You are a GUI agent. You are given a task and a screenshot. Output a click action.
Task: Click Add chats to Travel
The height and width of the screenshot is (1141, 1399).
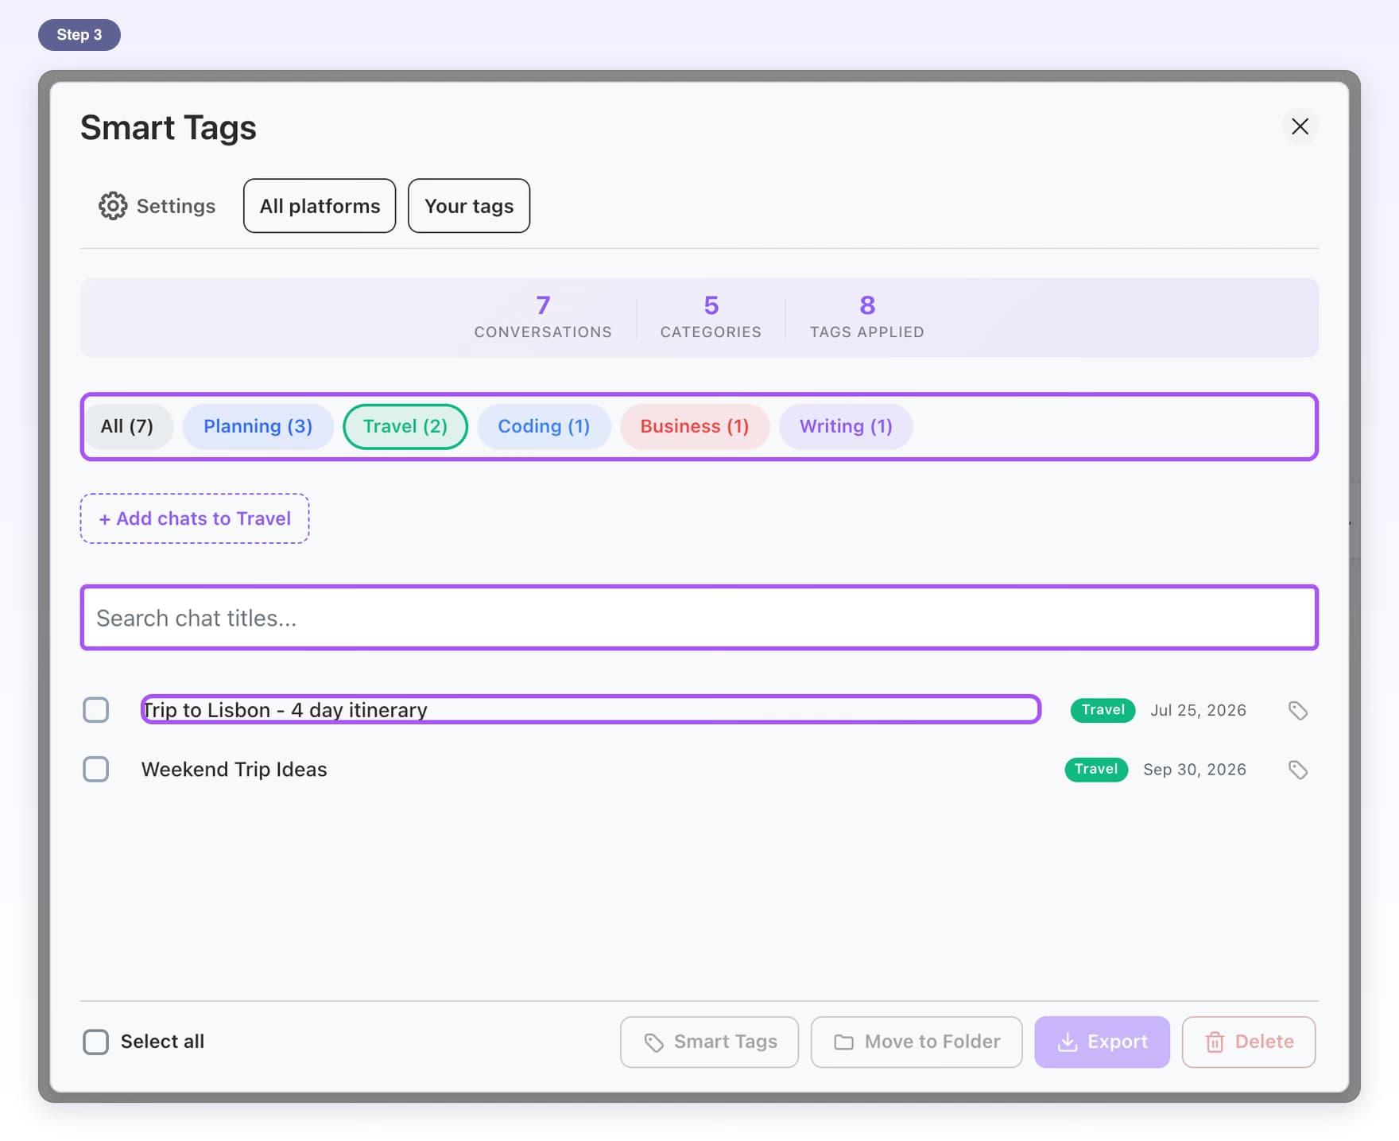(195, 518)
